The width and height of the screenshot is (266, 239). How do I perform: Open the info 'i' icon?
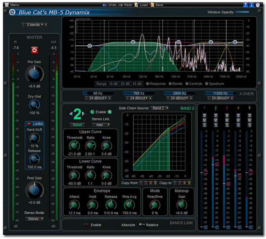[x=252, y=5]
